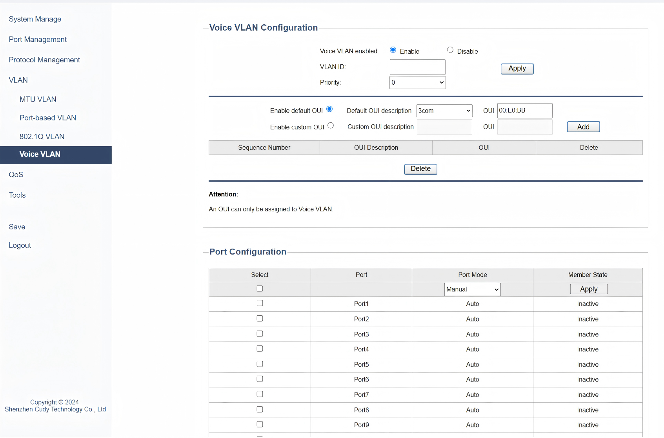
Task: Click Apply next to VLAN ID
Action: 517,69
